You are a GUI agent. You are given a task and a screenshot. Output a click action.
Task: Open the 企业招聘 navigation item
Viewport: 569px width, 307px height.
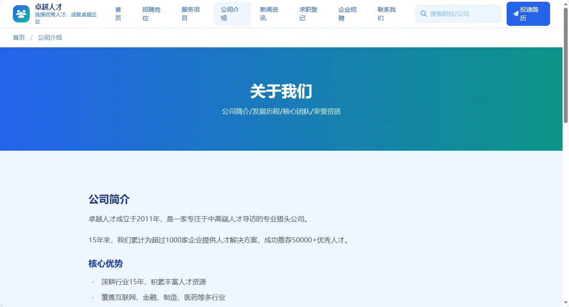click(x=347, y=14)
